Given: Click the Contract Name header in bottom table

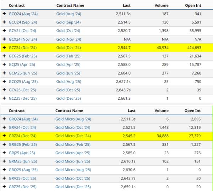Looking at the screenshot, I should pos(71,110).
